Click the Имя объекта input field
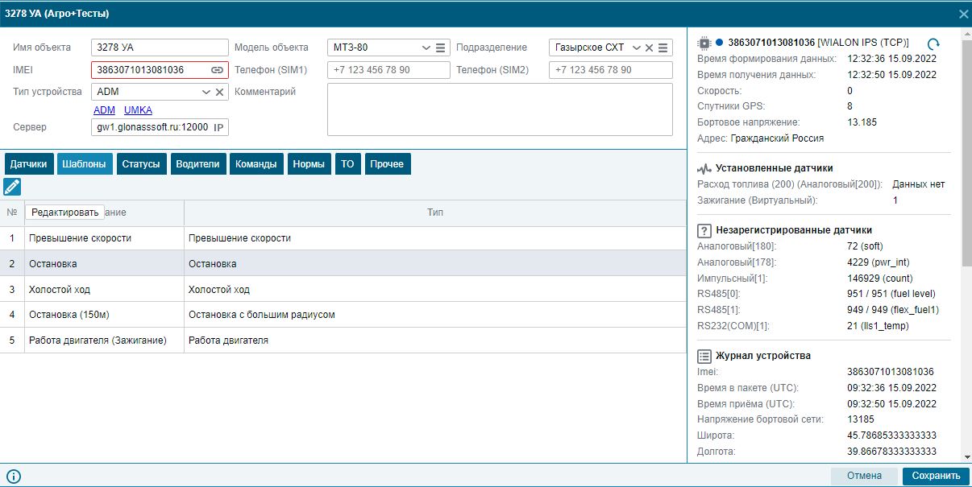The height and width of the screenshot is (487, 972). coord(160,47)
